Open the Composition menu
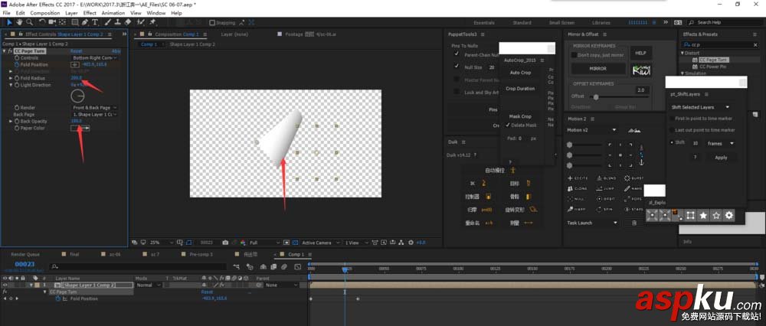Screen dimensions: 766x326 [x=45, y=13]
